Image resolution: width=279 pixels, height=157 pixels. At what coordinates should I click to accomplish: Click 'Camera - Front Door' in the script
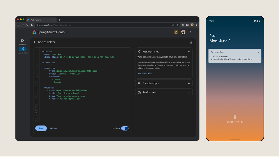click(70, 74)
